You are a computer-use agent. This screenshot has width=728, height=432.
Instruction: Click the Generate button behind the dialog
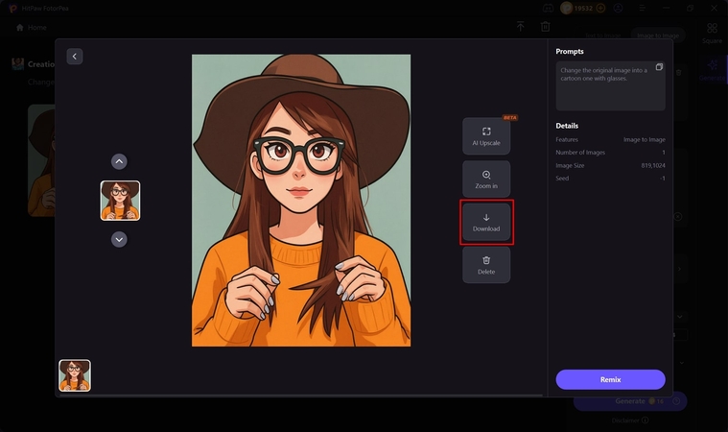pyautogui.click(x=630, y=401)
